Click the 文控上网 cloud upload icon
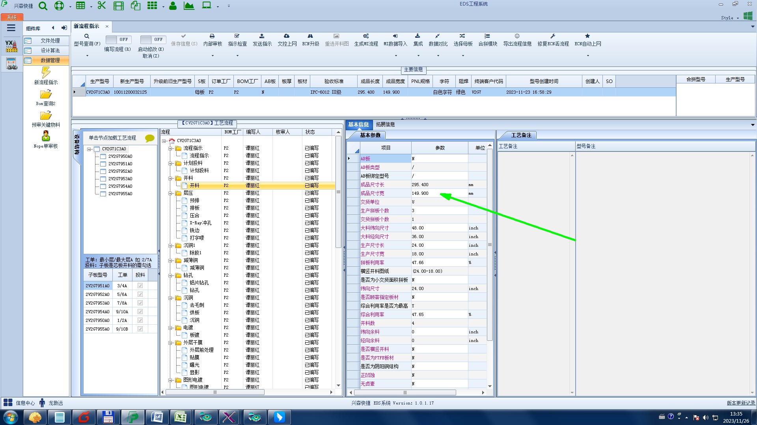This screenshot has width=757, height=425. pyautogui.click(x=287, y=36)
